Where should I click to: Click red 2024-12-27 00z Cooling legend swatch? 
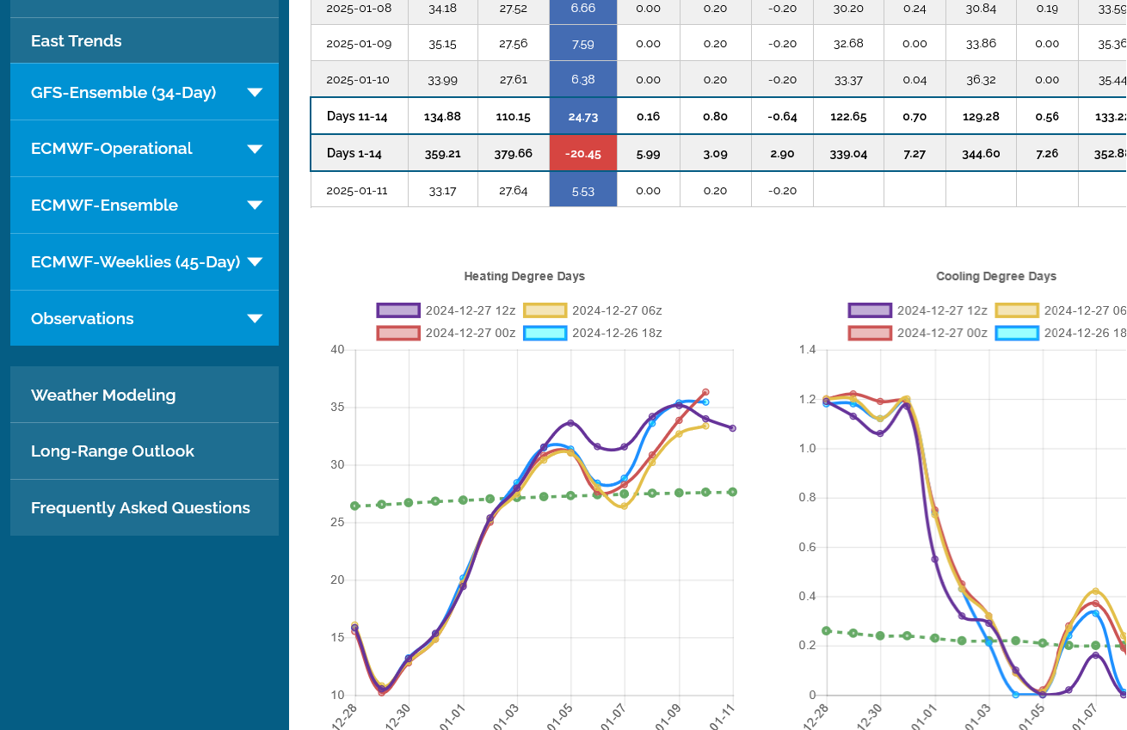870,333
